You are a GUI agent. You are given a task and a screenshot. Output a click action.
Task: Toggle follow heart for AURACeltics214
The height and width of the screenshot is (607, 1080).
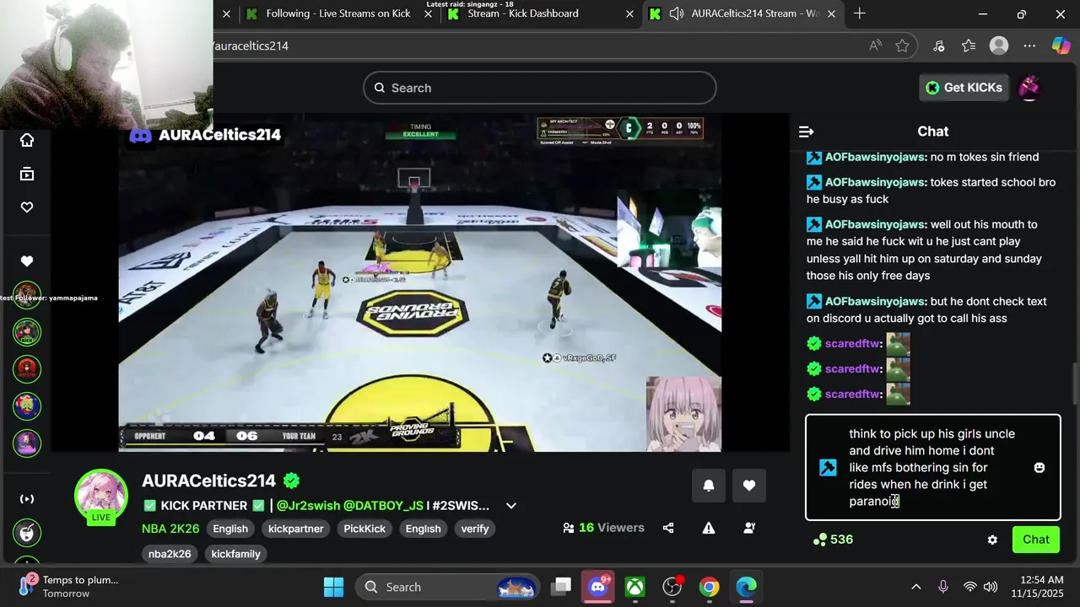click(x=749, y=486)
